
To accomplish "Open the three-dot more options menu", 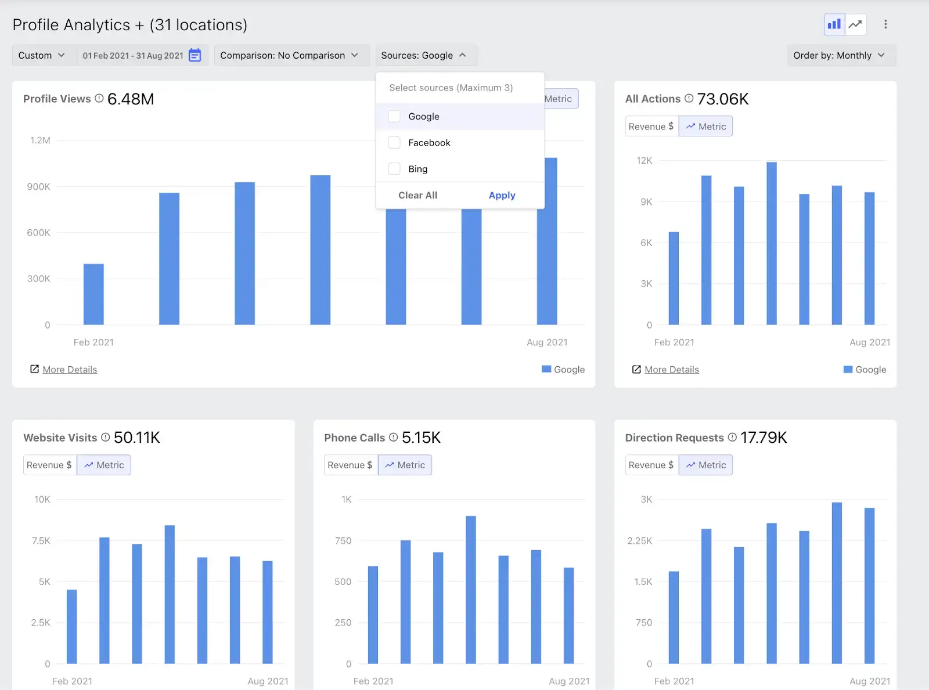I will pos(885,24).
